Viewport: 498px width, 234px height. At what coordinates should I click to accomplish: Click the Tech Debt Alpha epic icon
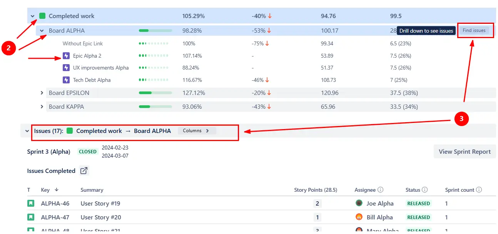(66, 80)
